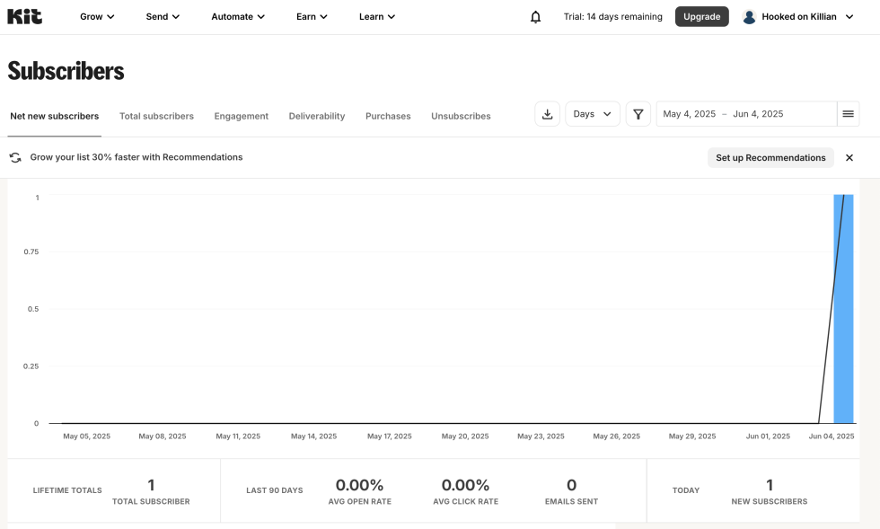
Task: Click the May 05, 2025 axis label
Action: point(86,436)
